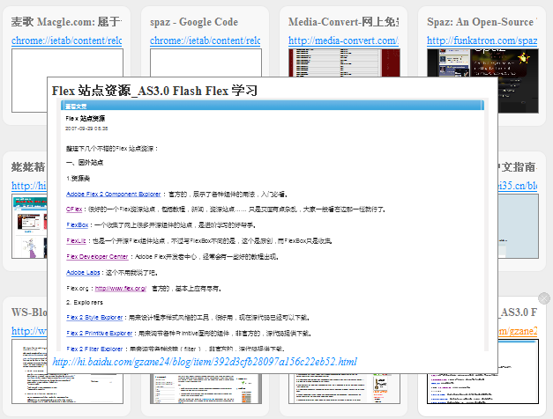This screenshot has width=553, height=419.
Task: Open the chrome://ietab link under spaz - Google Code
Action: [x=205, y=40]
